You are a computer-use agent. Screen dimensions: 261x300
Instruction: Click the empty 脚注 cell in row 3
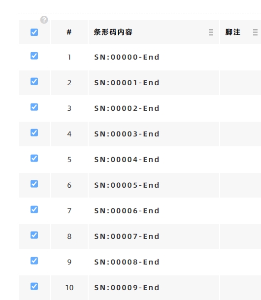[x=240, y=108]
